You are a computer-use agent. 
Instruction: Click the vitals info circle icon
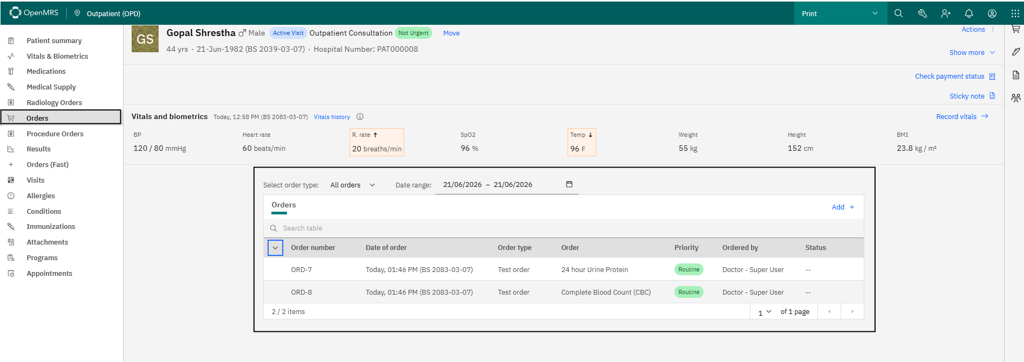(360, 117)
